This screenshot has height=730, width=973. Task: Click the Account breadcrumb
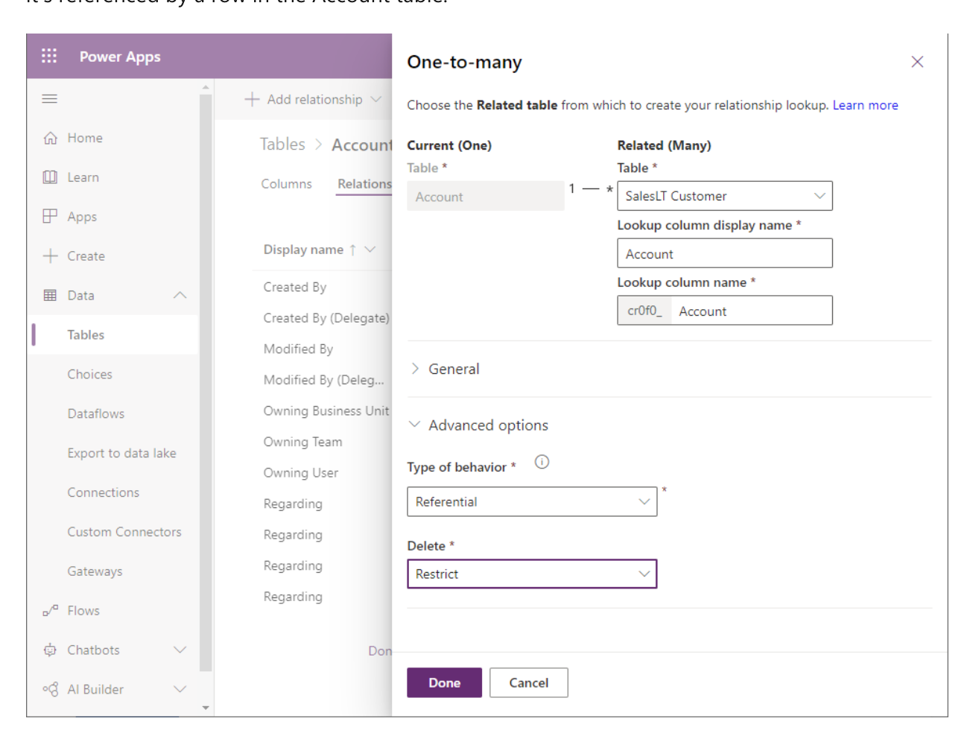(361, 145)
